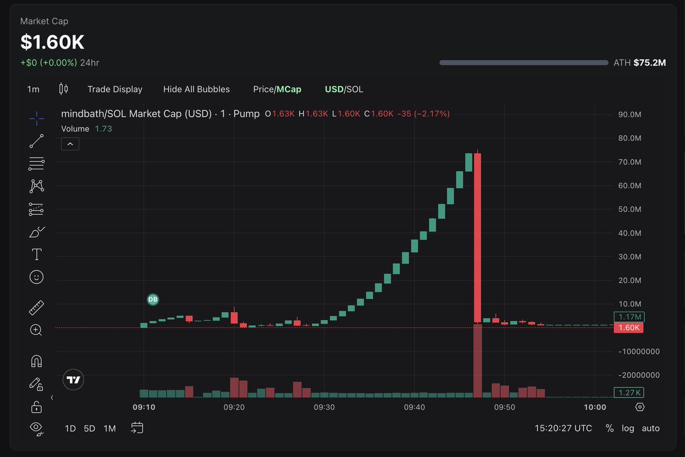The image size is (685, 457).
Task: Open the emoji icons tool
Action: 37,277
